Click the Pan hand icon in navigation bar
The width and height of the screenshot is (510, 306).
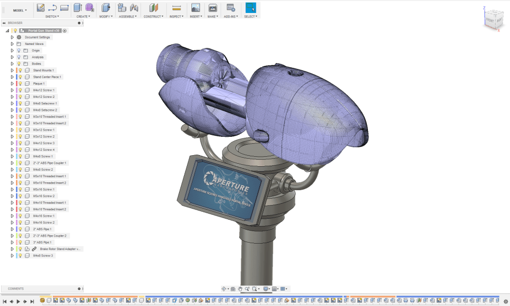coord(240,289)
